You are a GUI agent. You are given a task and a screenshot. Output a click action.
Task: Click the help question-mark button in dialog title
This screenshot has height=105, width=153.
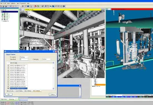pyautogui.click(x=54, y=51)
